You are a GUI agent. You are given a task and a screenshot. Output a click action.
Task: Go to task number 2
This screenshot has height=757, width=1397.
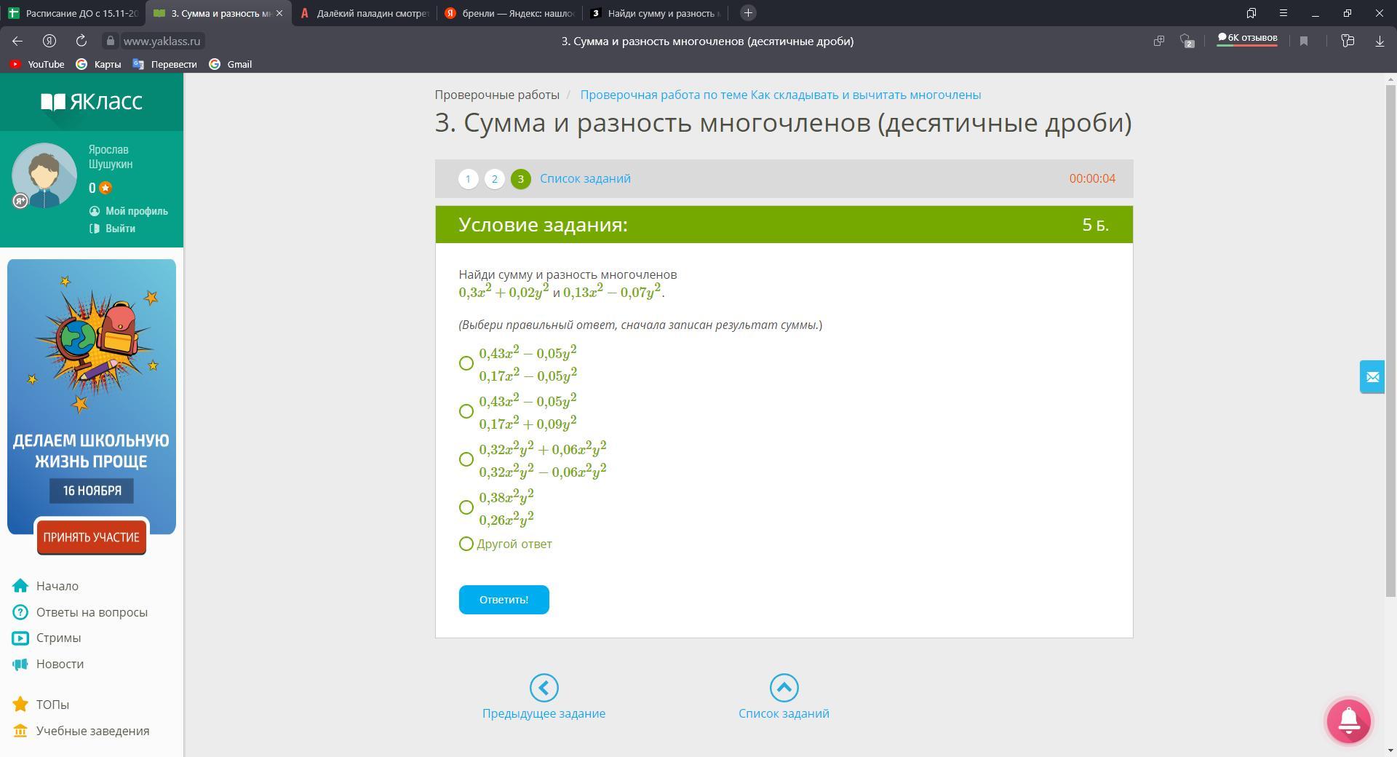pyautogui.click(x=494, y=179)
